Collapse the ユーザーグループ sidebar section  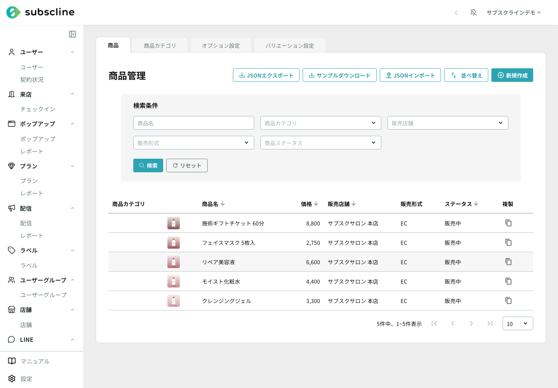point(72,280)
